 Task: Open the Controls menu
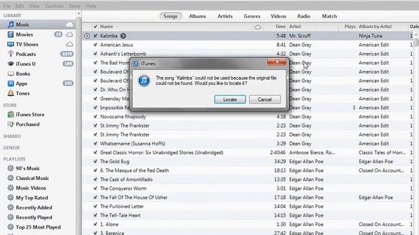54,6
